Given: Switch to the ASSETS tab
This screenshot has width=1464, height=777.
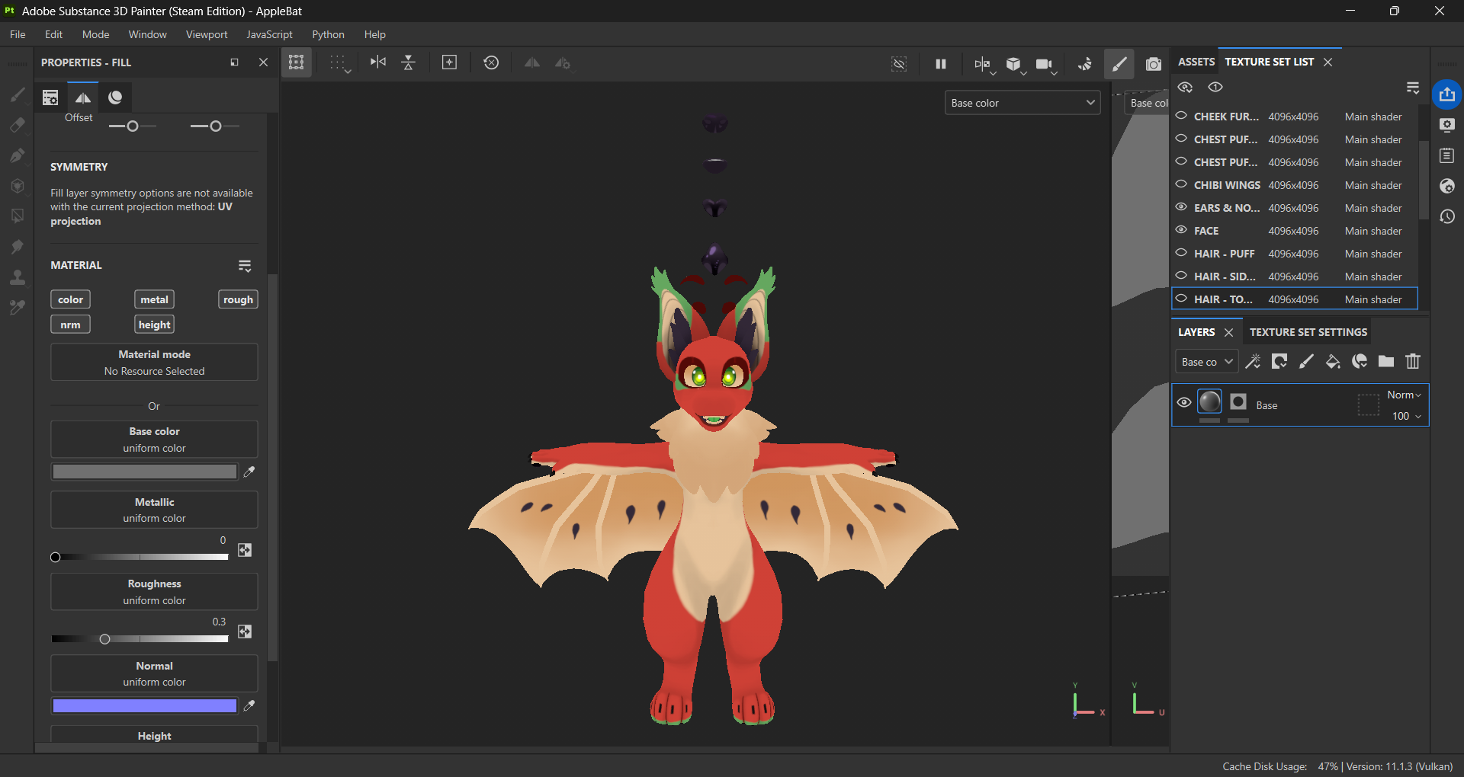Looking at the screenshot, I should coord(1196,62).
